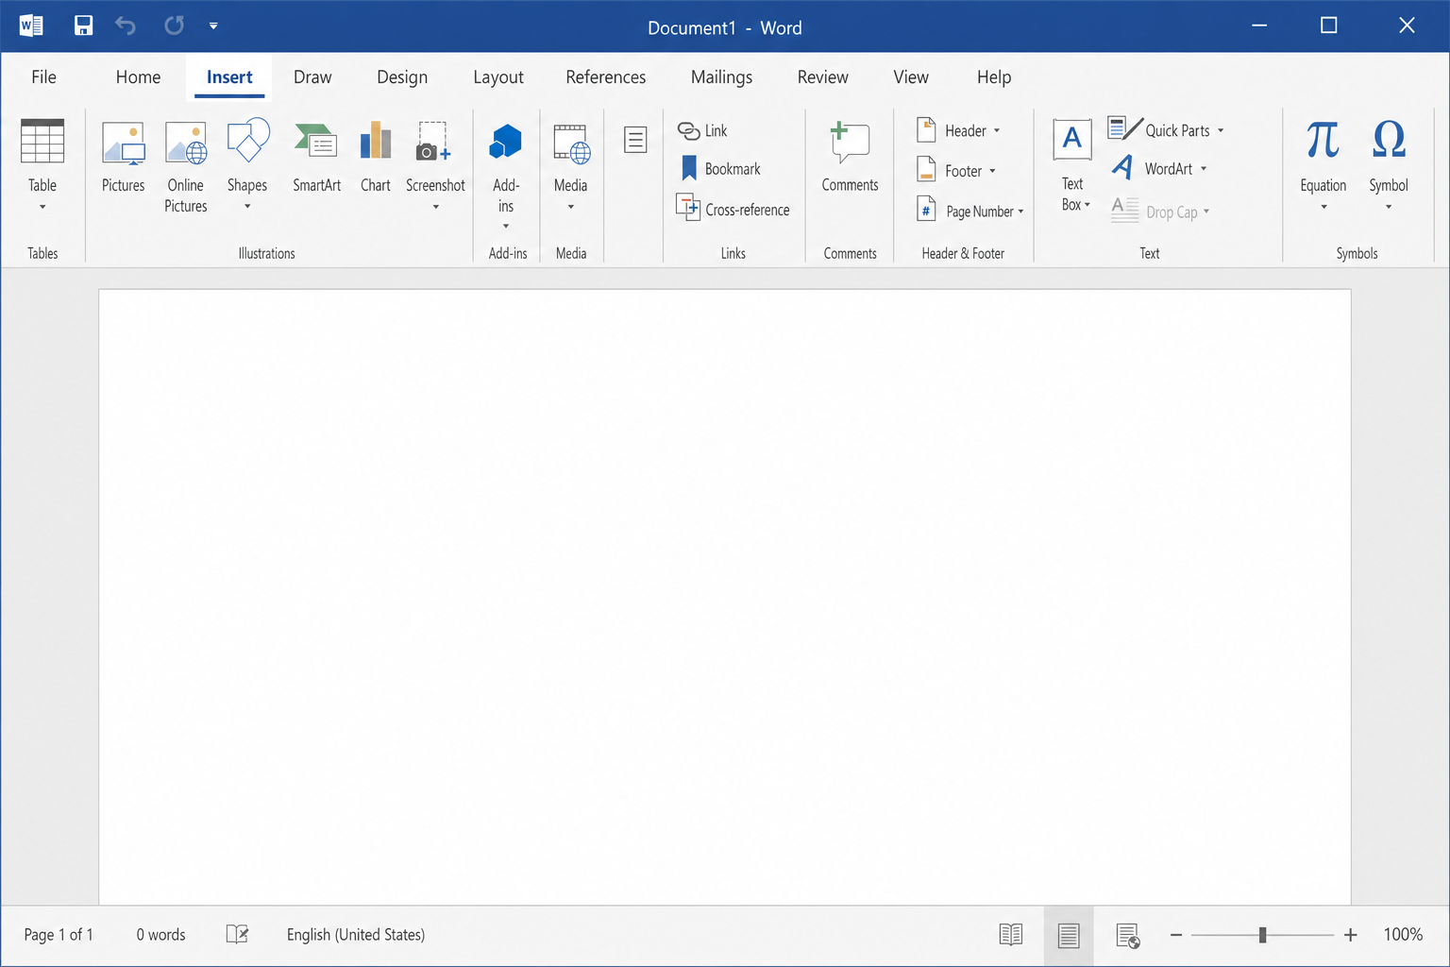The width and height of the screenshot is (1450, 967).
Task: Click English (United States) language indicator
Action: coord(356,935)
